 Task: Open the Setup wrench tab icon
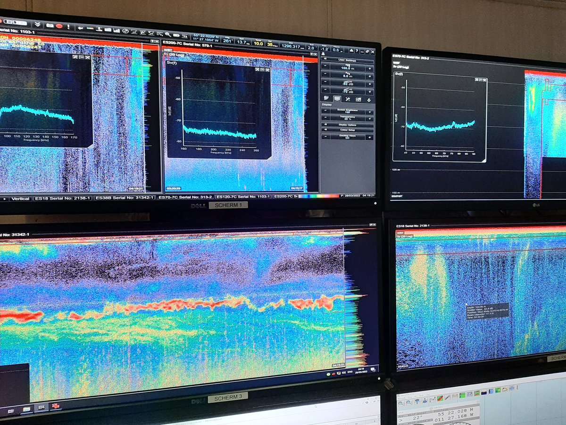(x=348, y=99)
